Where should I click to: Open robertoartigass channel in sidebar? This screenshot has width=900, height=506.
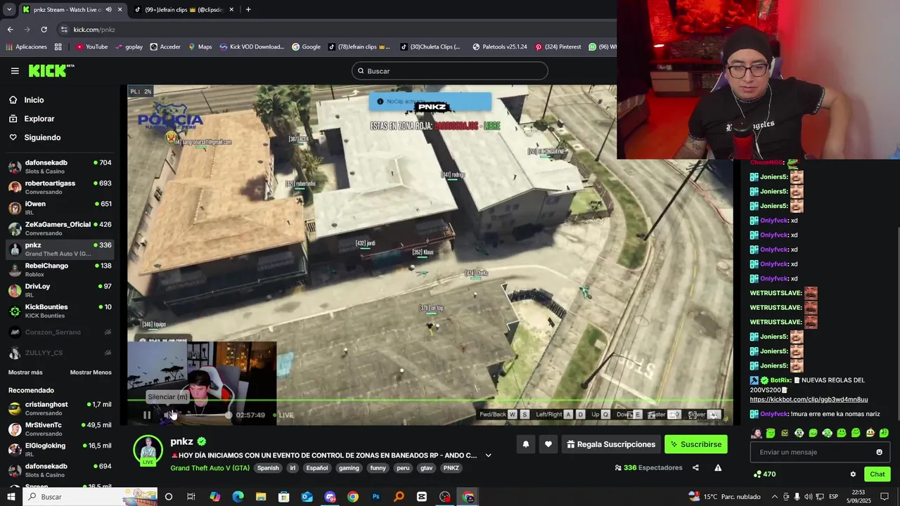(x=60, y=187)
